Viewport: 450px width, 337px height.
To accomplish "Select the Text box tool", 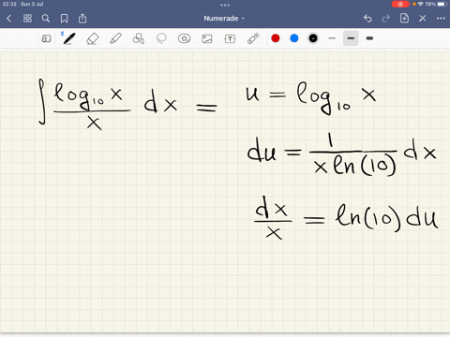I will click(230, 38).
